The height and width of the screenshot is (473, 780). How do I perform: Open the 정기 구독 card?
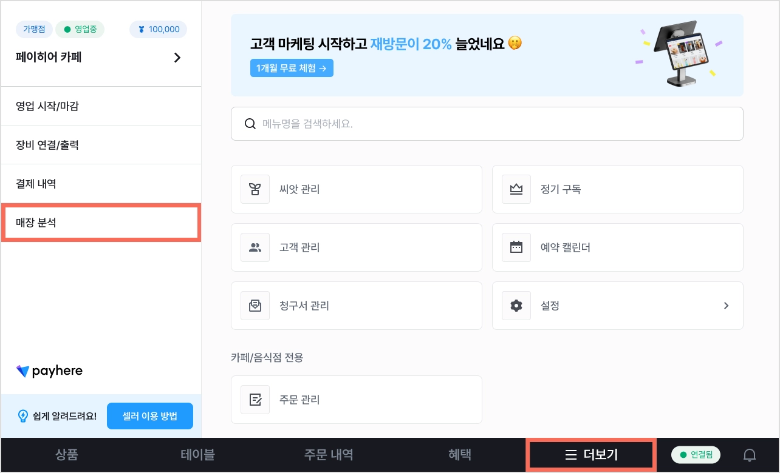(x=618, y=189)
